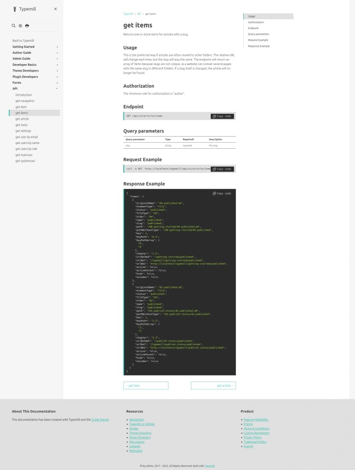Select get users by role in sidebar
355x470 pixels.
26,149
